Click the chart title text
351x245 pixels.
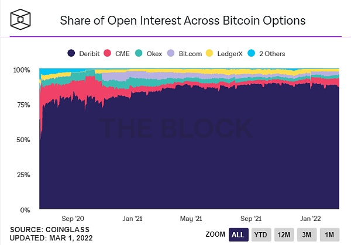(183, 20)
